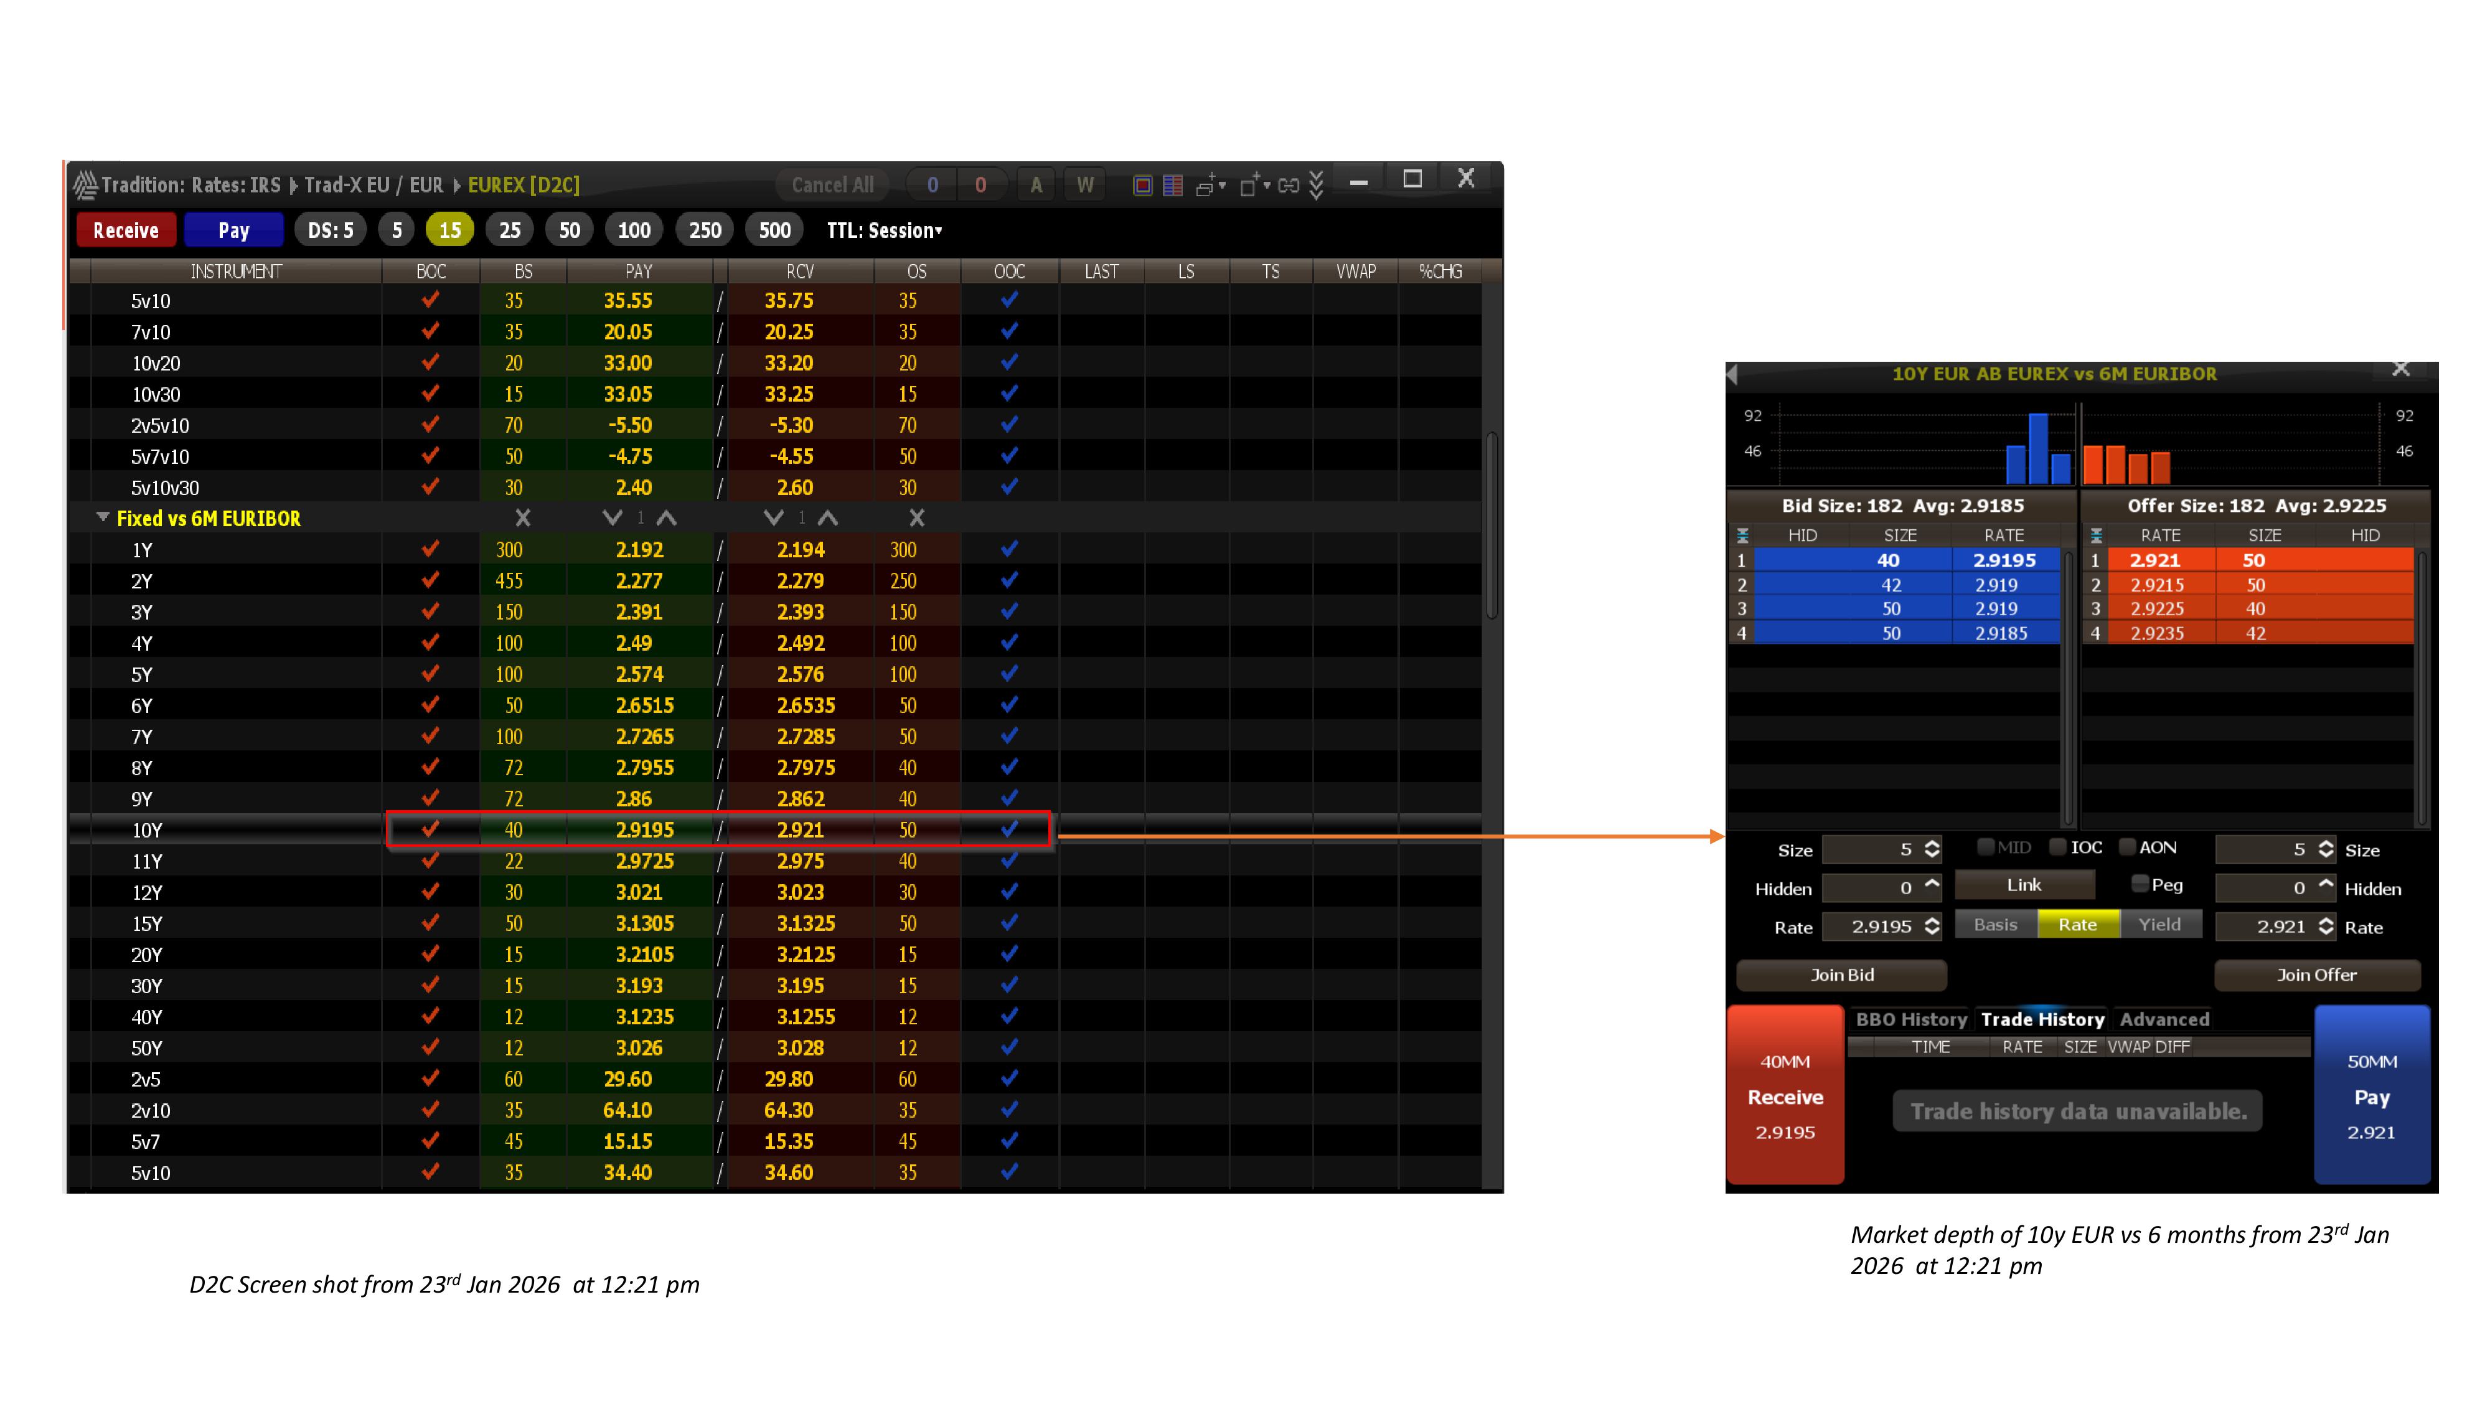Enable the IOC checkbox
Viewport: 2490px width, 1401px height.
2058,848
